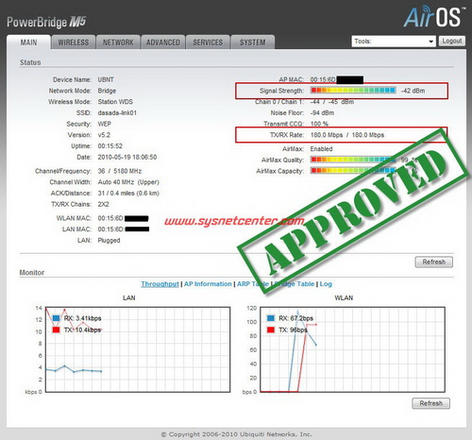
Task: Open the Throughput monitor link
Action: pyautogui.click(x=160, y=284)
